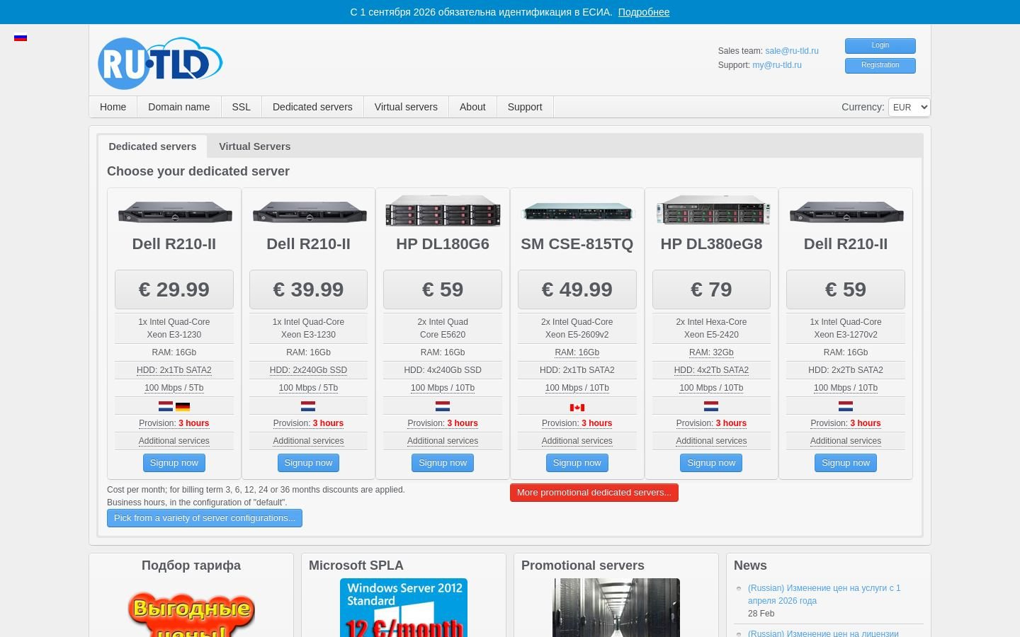The width and height of the screenshot is (1020, 637).
Task: Click the HP DL380eG8 server picture
Action: coord(713,210)
